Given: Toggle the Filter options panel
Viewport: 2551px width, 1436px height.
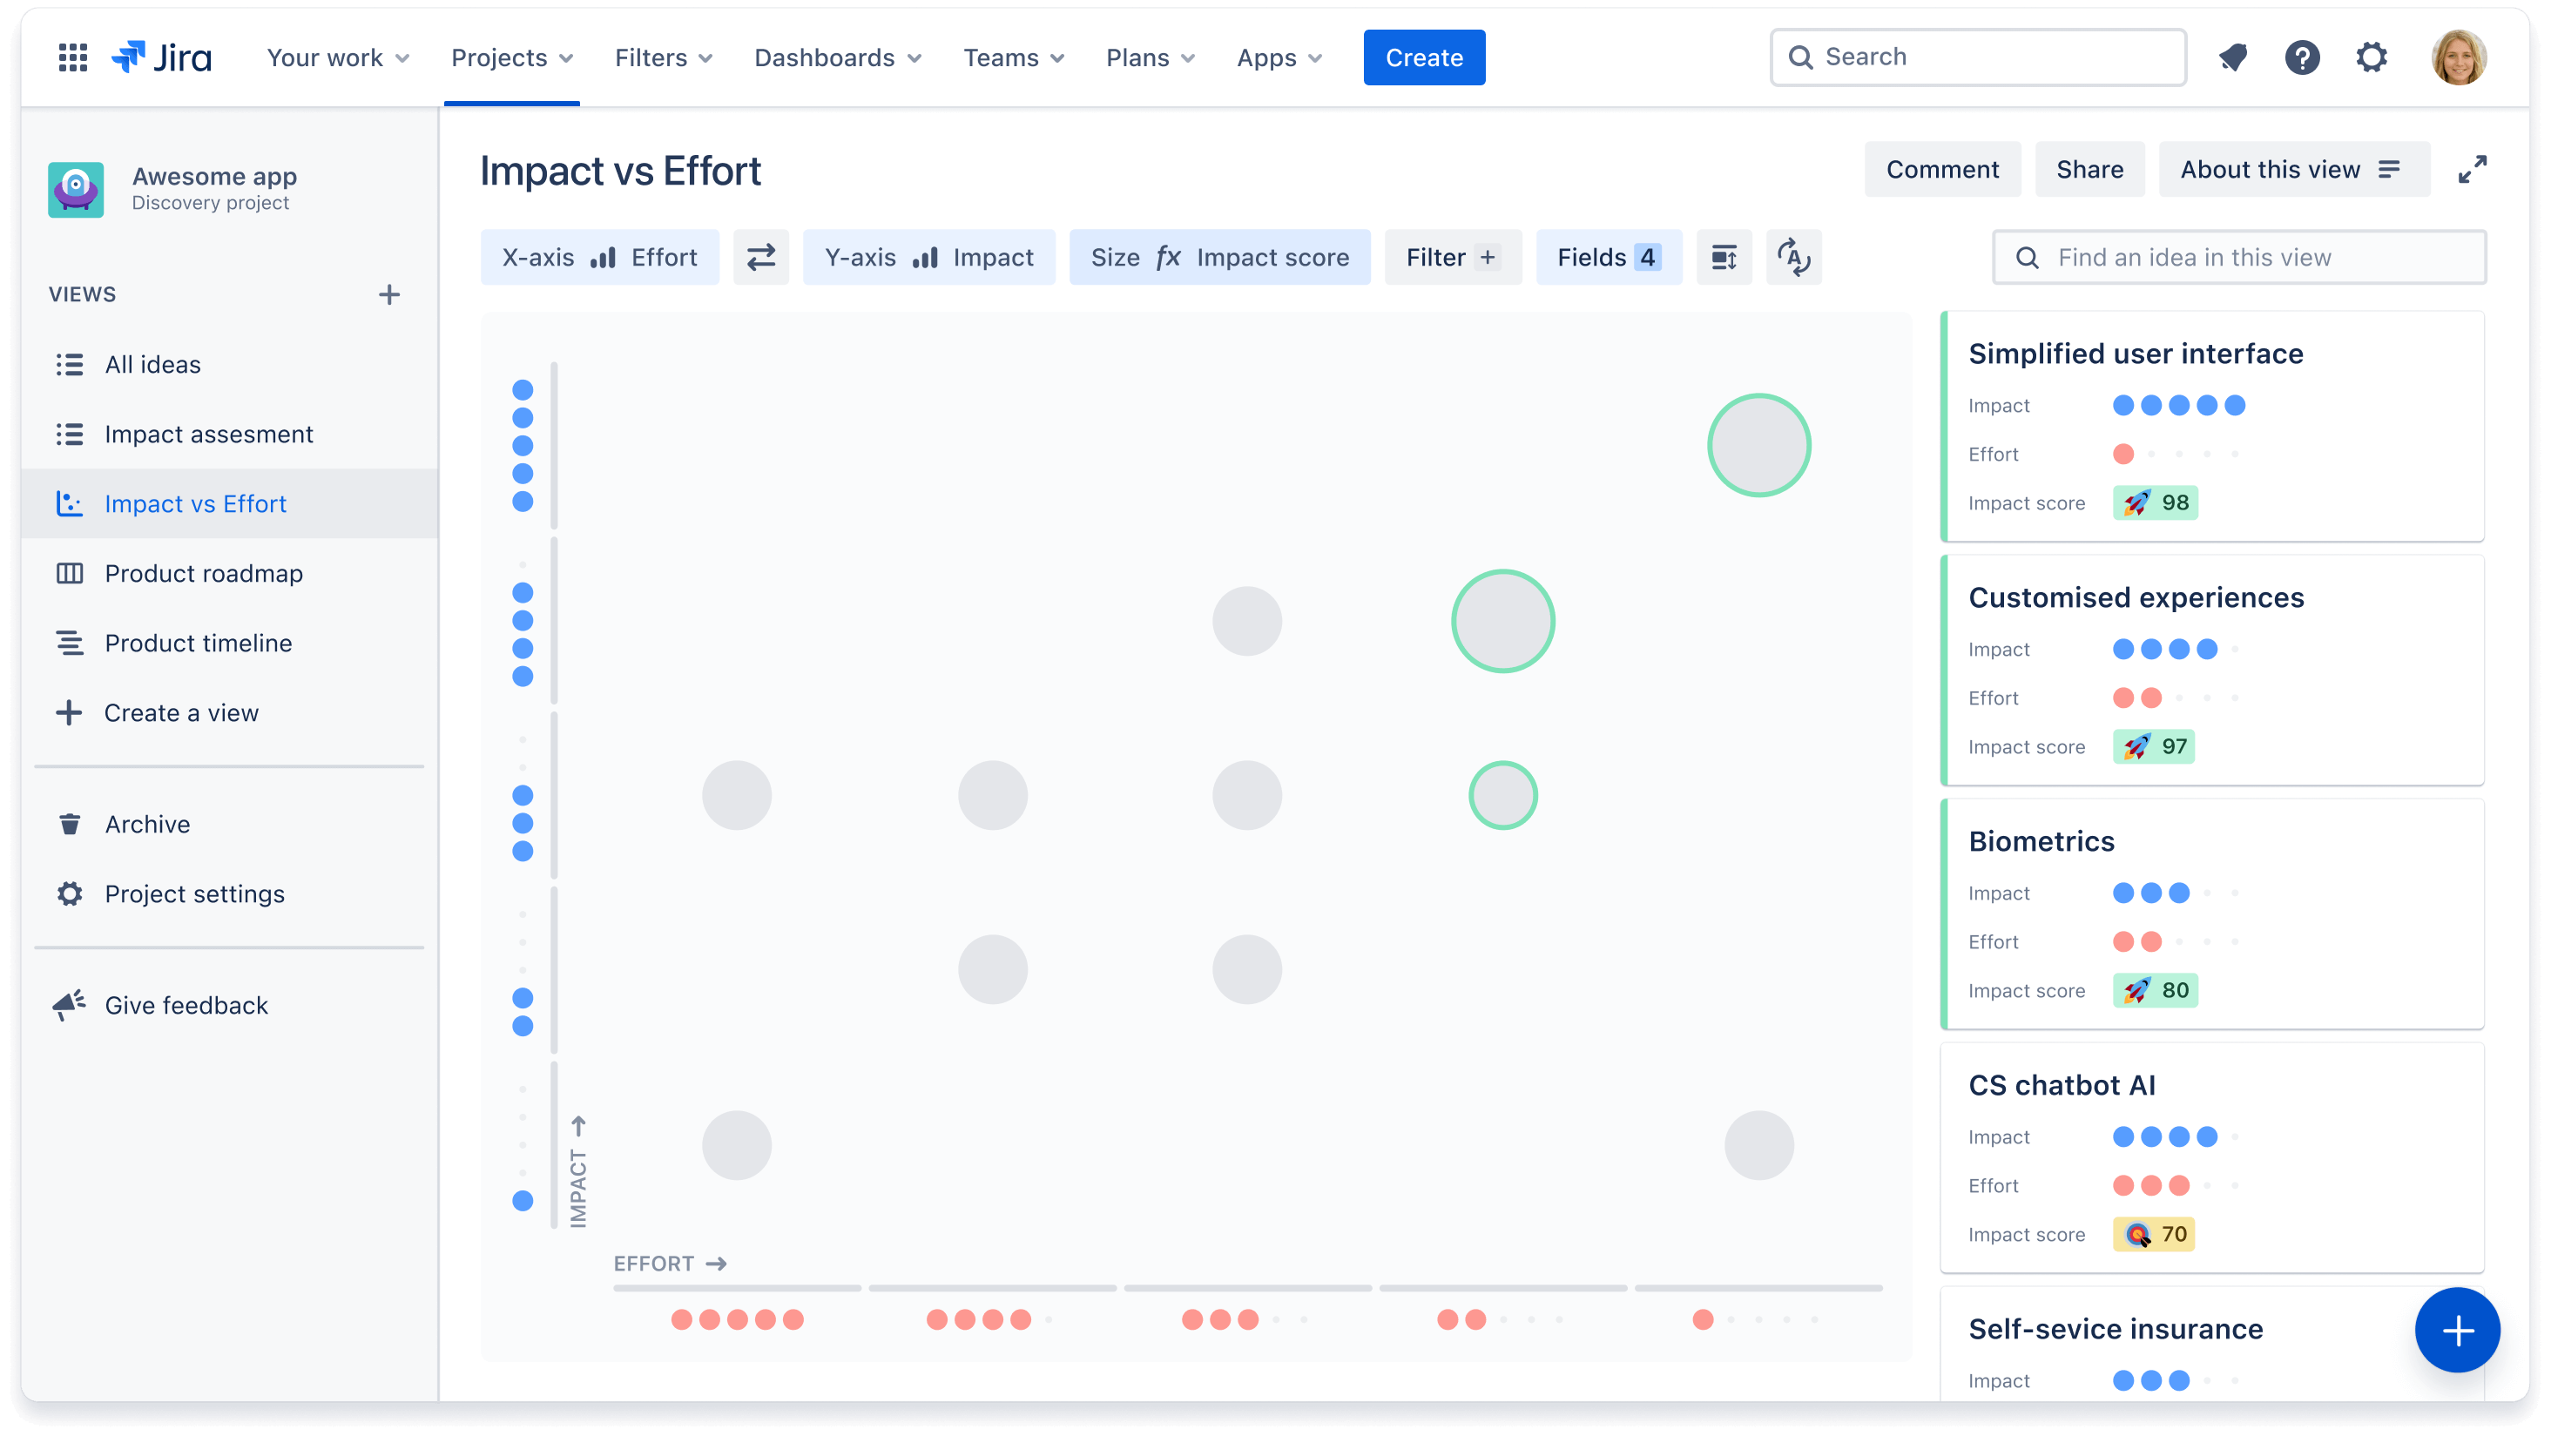Looking at the screenshot, I should click(x=1451, y=256).
